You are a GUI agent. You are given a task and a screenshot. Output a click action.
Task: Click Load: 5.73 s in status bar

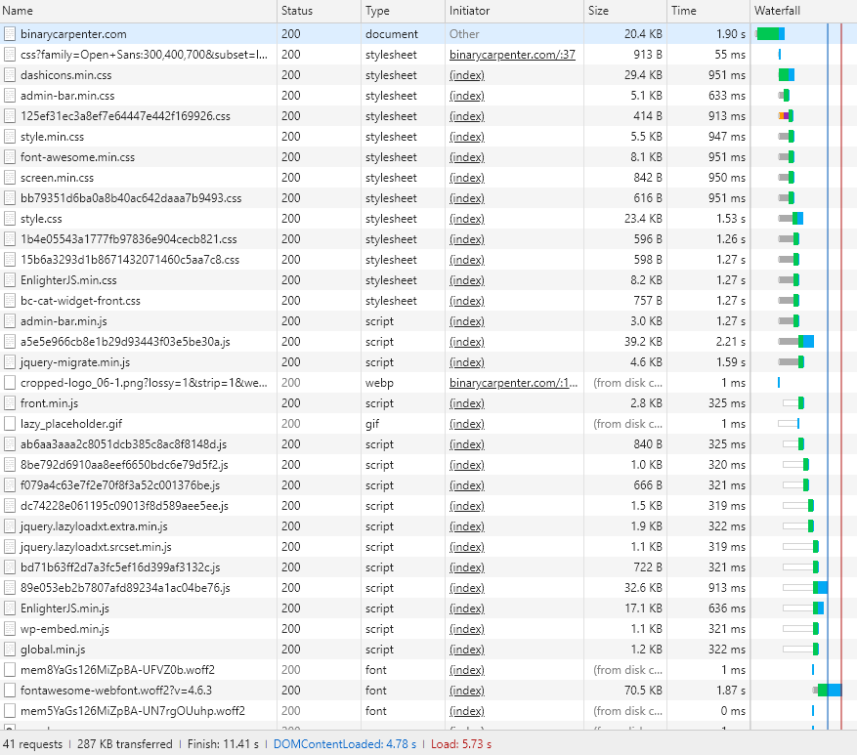(x=460, y=744)
